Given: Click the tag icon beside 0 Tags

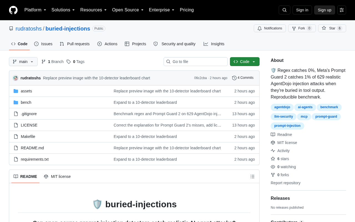Looking at the screenshot, I should click(69, 62).
